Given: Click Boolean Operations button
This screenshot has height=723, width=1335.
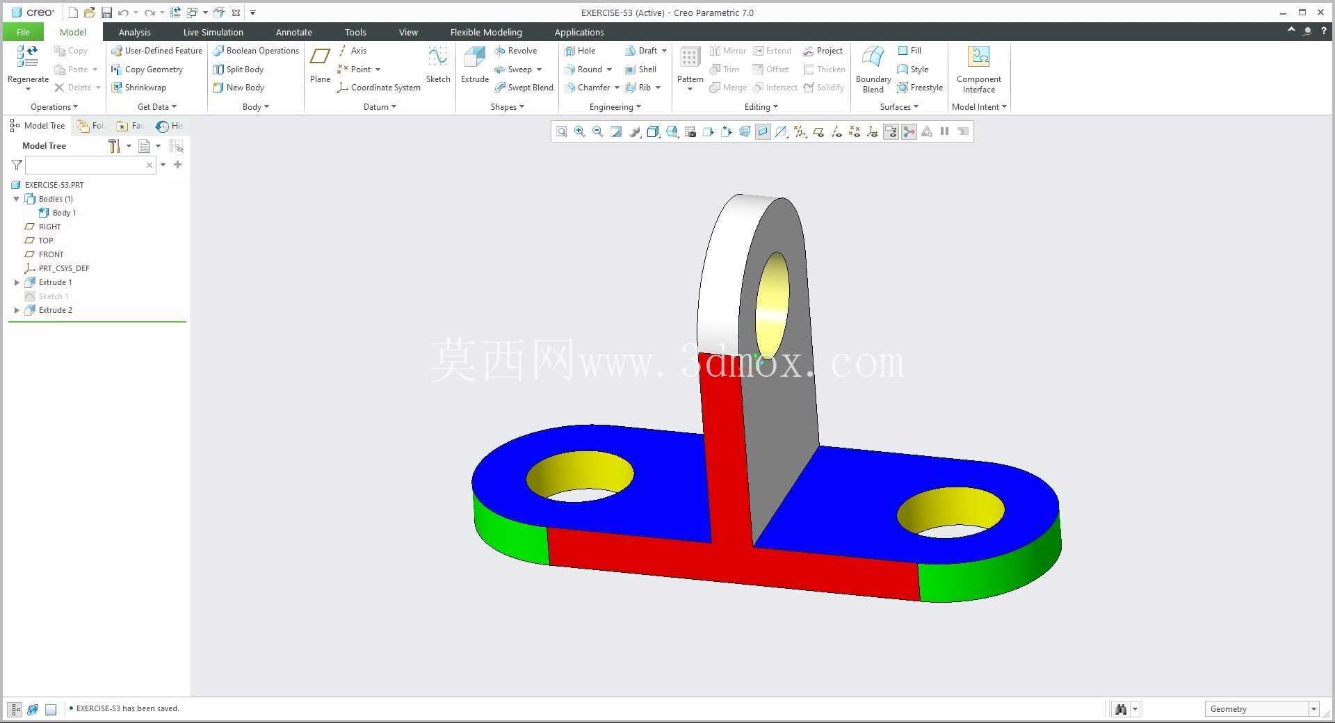Looking at the screenshot, I should point(256,51).
